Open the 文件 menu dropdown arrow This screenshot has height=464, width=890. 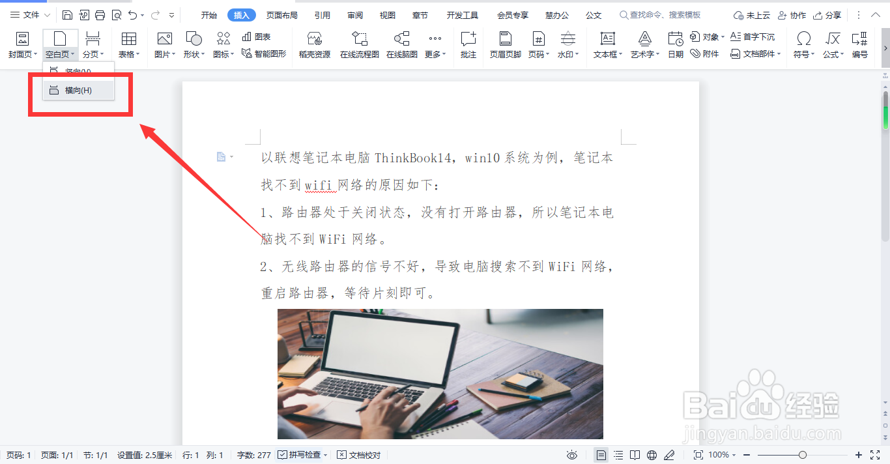47,15
